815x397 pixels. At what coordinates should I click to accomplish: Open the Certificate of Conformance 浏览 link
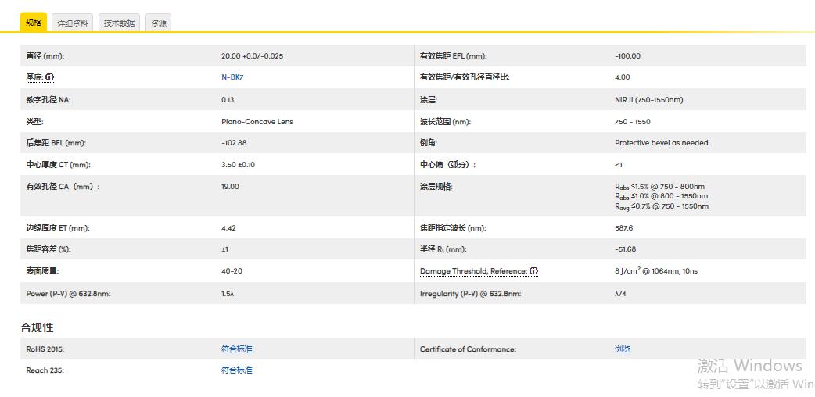pyautogui.click(x=622, y=349)
